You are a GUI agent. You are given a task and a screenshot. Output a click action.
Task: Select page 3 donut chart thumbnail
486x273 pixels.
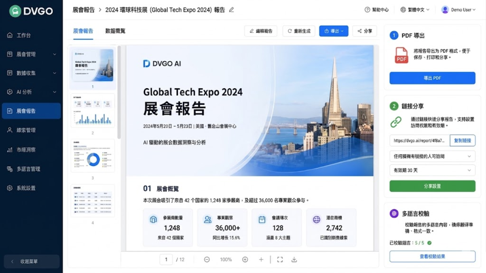[x=93, y=156]
